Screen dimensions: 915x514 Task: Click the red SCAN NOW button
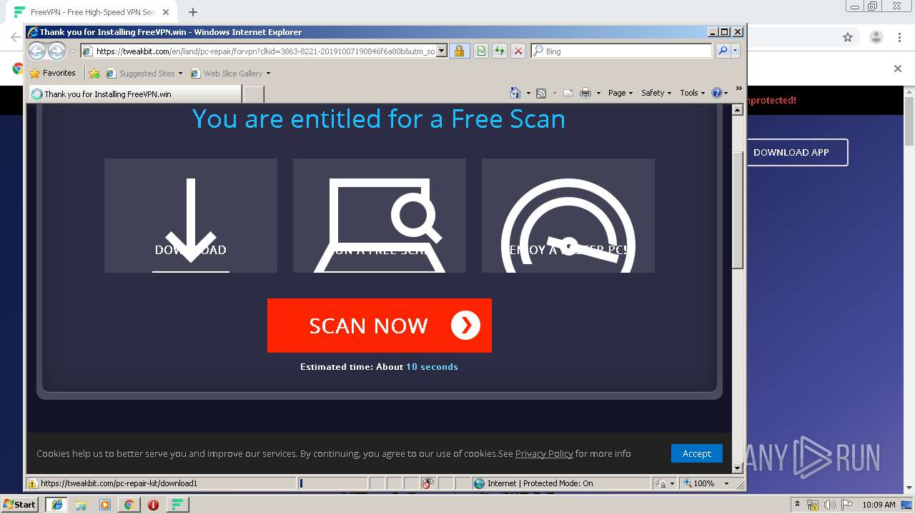[x=380, y=326]
